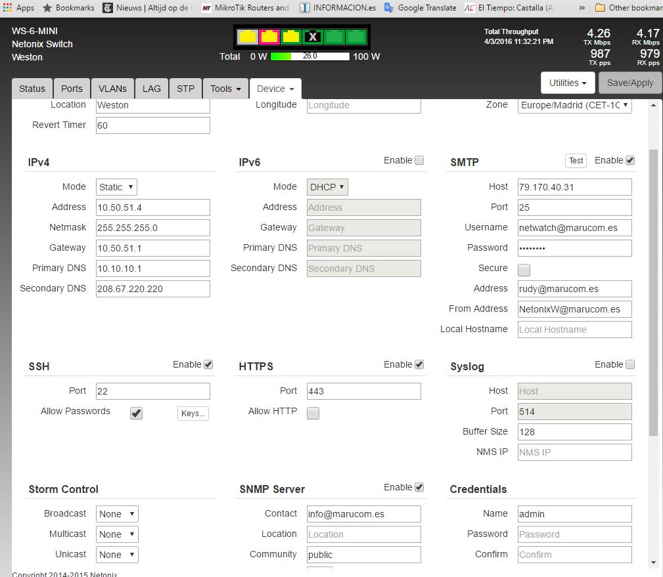Click the IPv4 Gateway input field

(152, 248)
